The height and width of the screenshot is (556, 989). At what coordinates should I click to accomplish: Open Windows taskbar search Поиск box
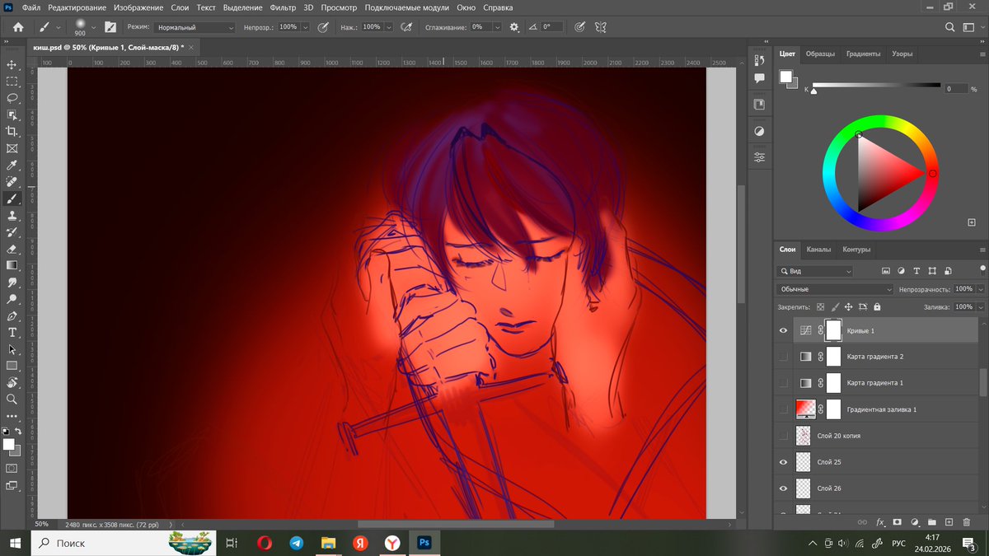pos(124,543)
